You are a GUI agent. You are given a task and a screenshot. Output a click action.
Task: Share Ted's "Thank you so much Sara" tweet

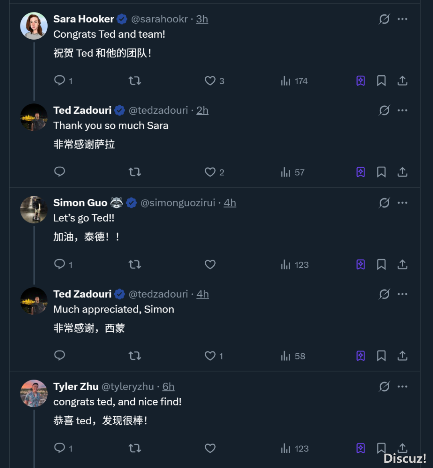pos(402,172)
